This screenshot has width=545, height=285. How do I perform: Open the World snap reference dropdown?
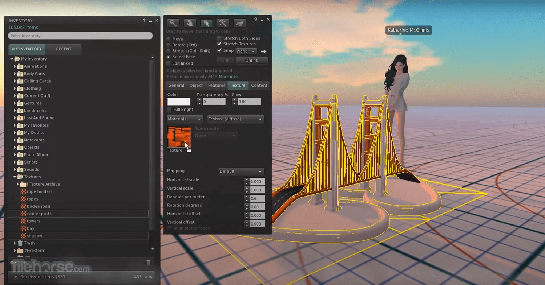pos(246,51)
